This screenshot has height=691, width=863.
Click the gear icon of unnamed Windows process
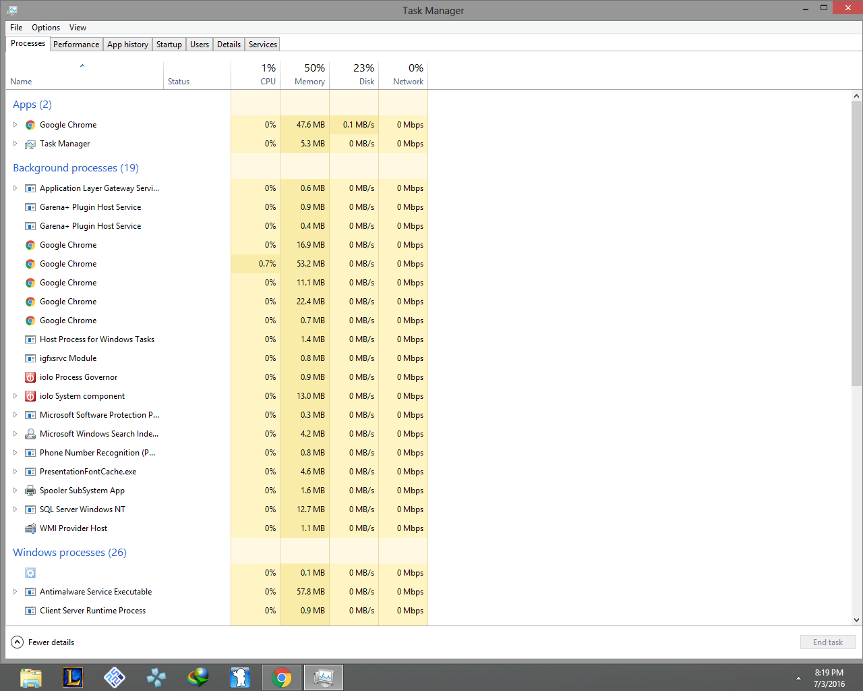[30, 573]
